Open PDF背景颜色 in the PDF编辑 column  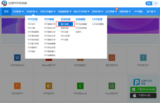point(50,55)
